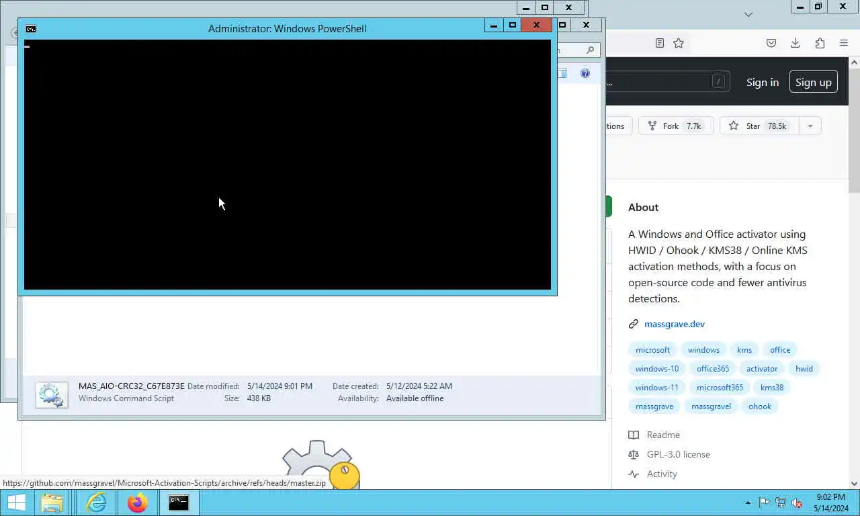Screen dimensions: 860x516
Task: Select the office topic tag
Action: [780, 349]
